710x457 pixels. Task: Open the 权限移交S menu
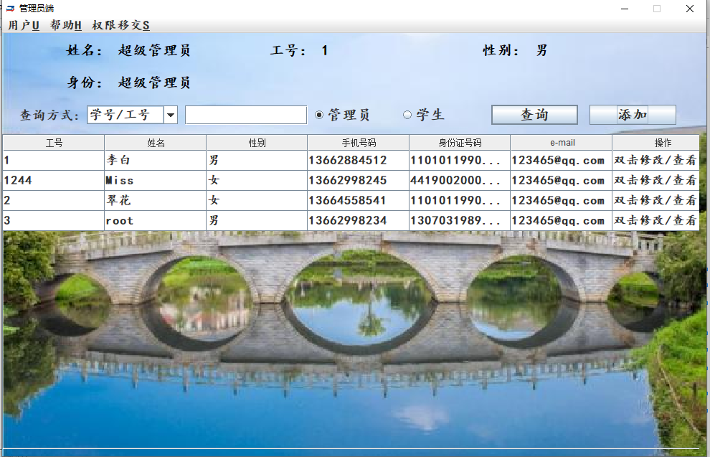coord(120,25)
